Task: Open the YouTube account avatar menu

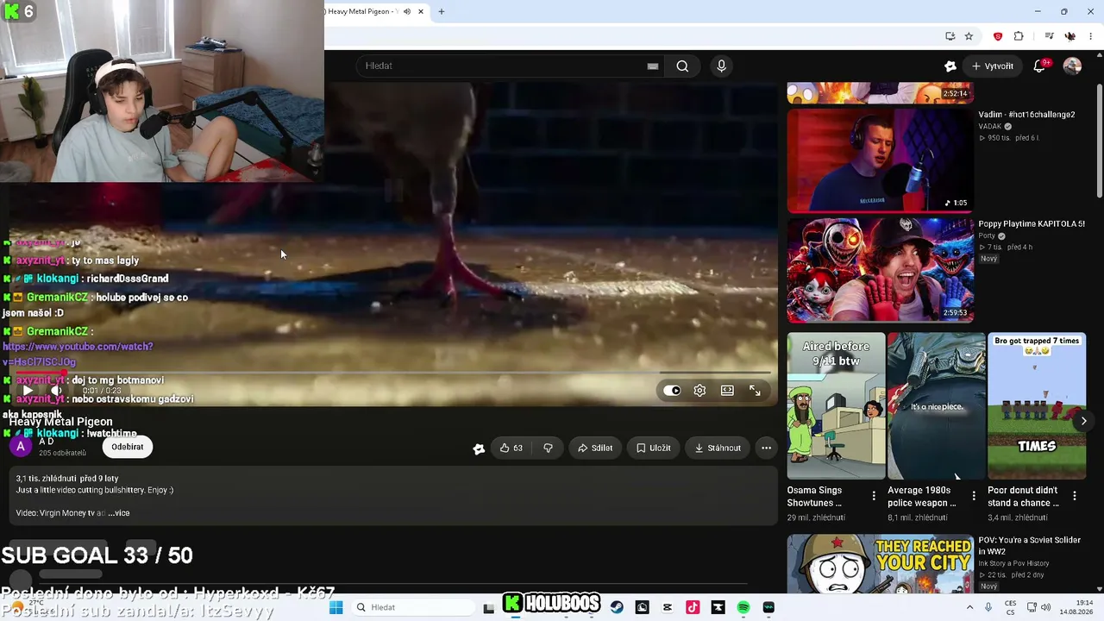Action: coord(1072,66)
